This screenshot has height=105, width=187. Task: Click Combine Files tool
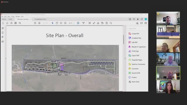[x=135, y=38]
